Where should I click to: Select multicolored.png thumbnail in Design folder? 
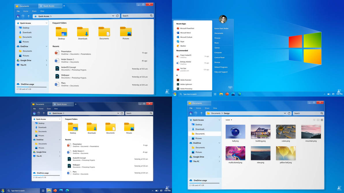point(235,153)
